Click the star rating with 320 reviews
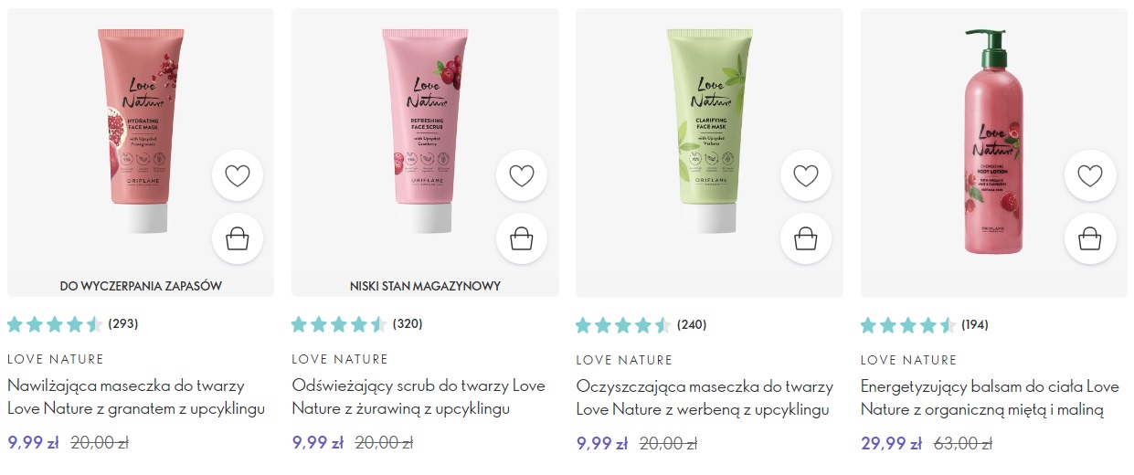 [357, 323]
